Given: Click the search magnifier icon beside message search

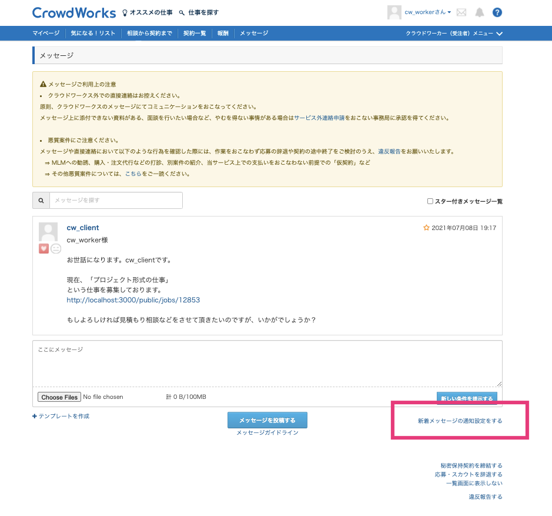Looking at the screenshot, I should pos(41,201).
